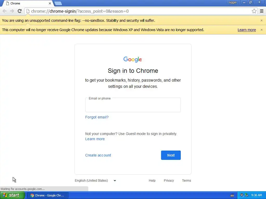The height and width of the screenshot is (199, 266).
Task: Click the Email or phone field
Action: click(x=133, y=105)
